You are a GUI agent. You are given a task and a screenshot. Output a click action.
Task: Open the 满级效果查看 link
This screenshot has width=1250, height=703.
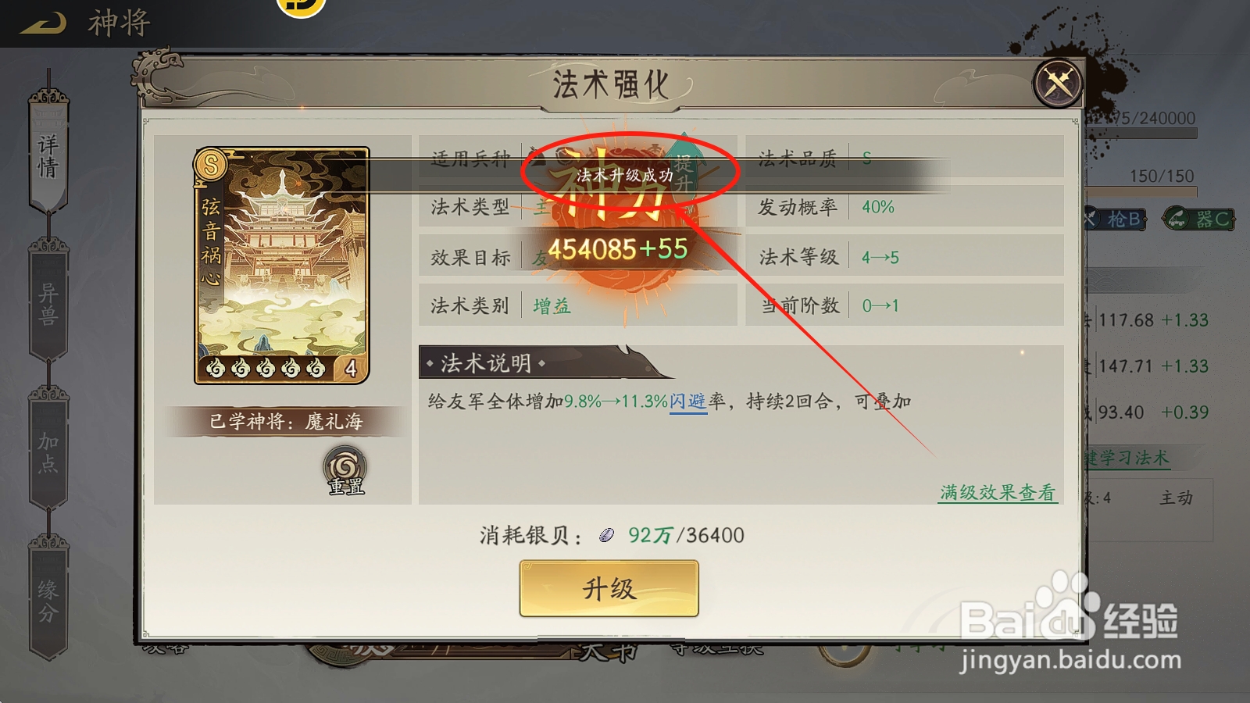pyautogui.click(x=998, y=493)
